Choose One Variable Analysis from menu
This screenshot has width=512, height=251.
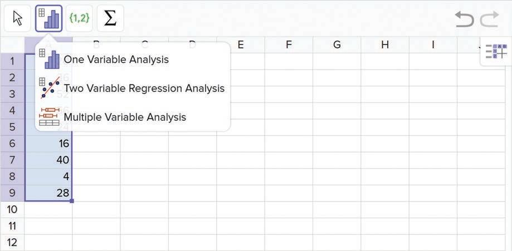click(x=116, y=59)
